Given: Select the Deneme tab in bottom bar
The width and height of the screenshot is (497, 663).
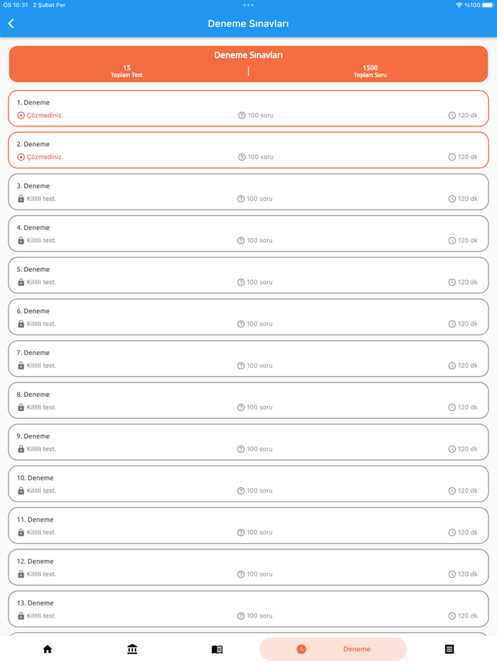Looking at the screenshot, I should point(333,649).
